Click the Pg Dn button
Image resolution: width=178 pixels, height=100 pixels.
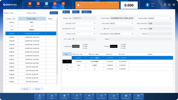38,89
